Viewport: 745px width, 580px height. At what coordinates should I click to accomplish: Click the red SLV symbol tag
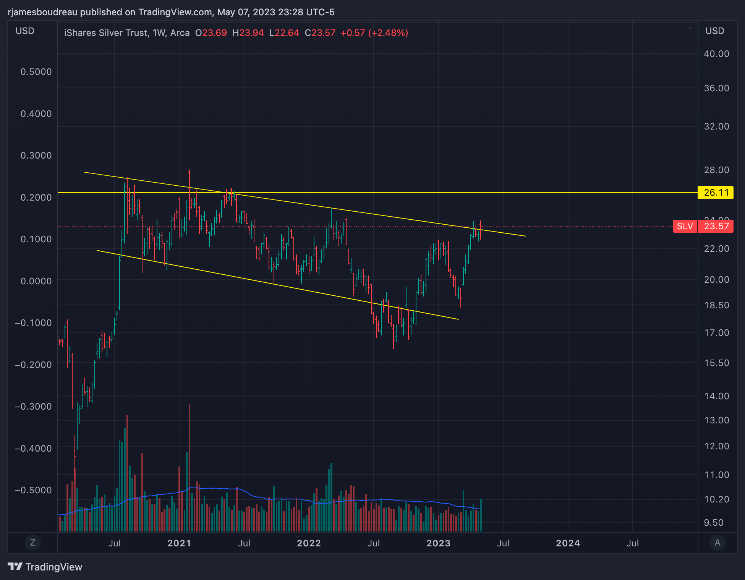tap(685, 226)
